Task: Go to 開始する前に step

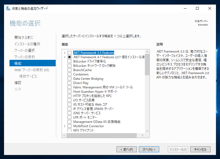Action: point(24,37)
